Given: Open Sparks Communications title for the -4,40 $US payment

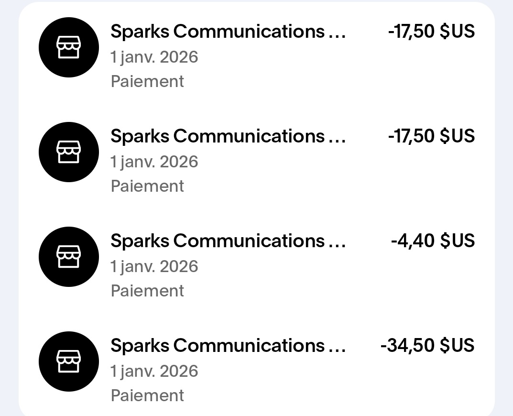Looking at the screenshot, I should [x=228, y=241].
